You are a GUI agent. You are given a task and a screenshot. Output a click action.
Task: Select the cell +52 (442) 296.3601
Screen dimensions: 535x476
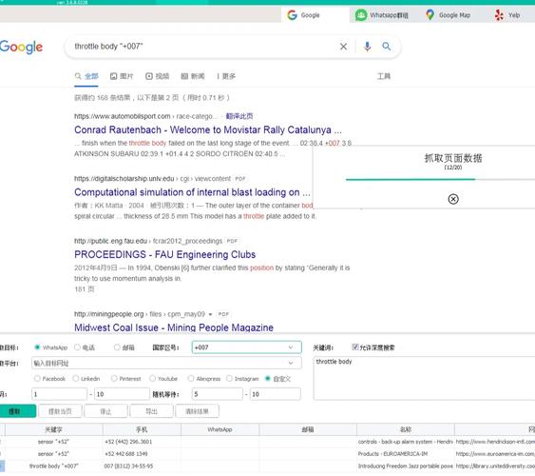[x=142, y=442]
